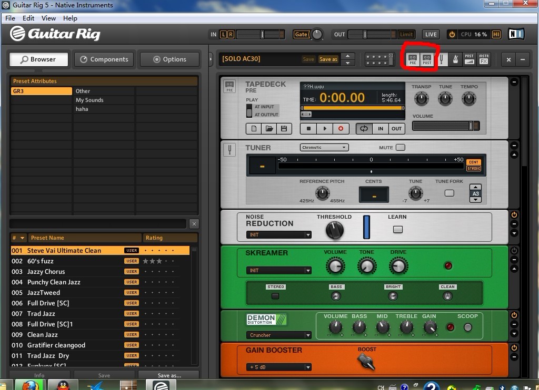Minimize the Tapedeck module with its minus icon
The width and height of the screenshot is (539, 390).
[514, 82]
